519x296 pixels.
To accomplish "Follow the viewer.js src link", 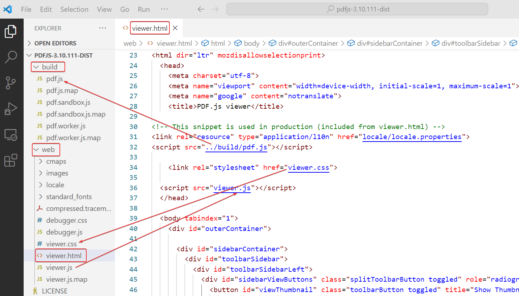I will pyautogui.click(x=232, y=188).
